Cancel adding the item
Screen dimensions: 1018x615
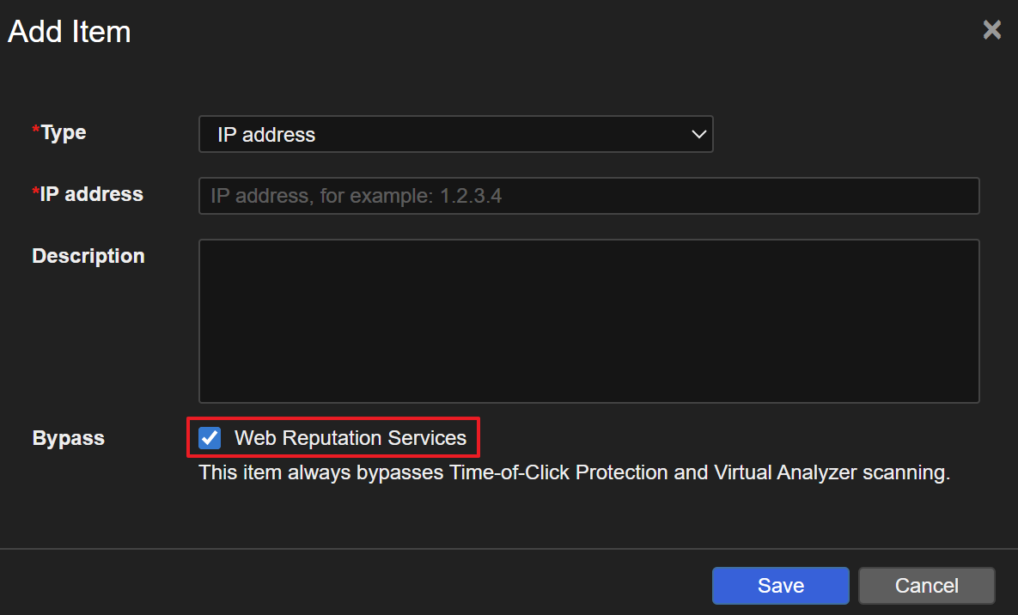[926, 586]
